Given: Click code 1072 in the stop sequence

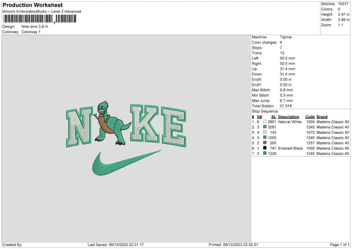Looking at the screenshot, I should tap(310, 132).
